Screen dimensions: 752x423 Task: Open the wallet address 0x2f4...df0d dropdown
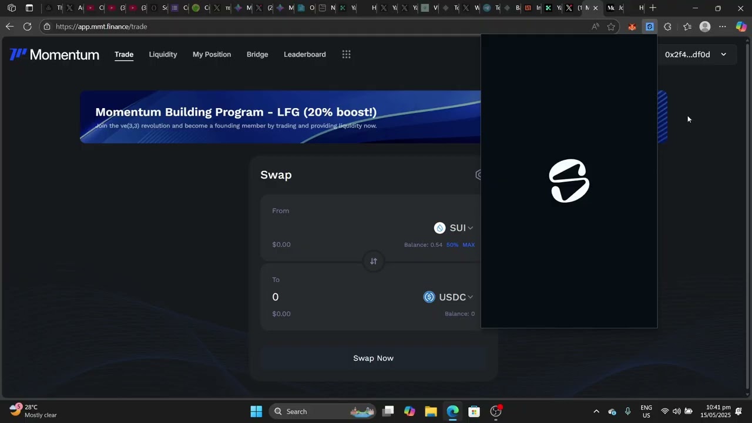coord(696,55)
